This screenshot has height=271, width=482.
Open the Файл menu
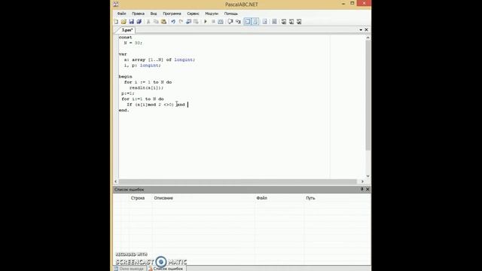tap(121, 14)
